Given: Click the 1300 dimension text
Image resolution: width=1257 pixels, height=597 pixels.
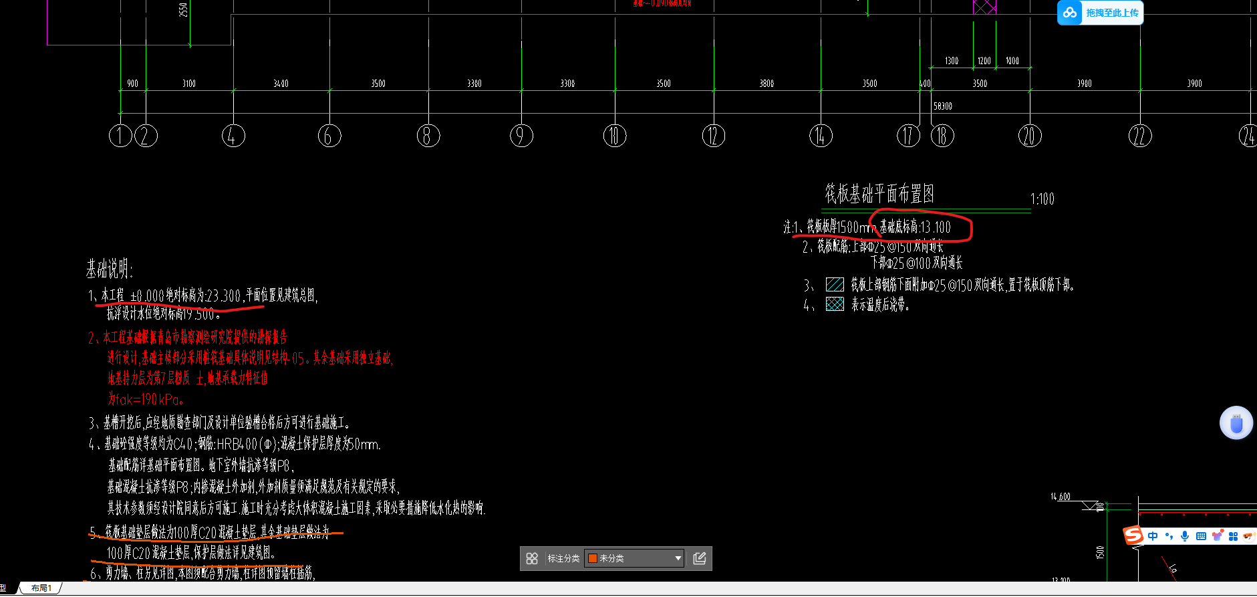Looking at the screenshot, I should click(x=952, y=61).
